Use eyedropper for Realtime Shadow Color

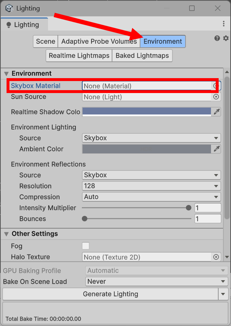[x=217, y=112]
